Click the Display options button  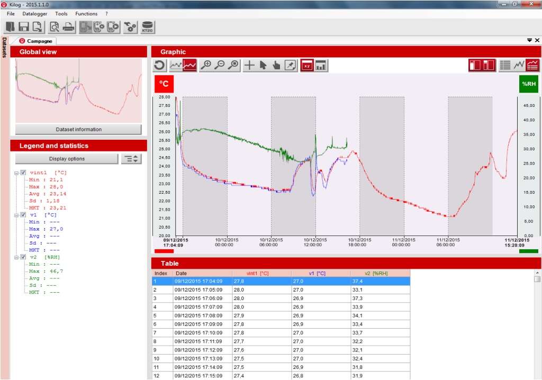[67, 159]
